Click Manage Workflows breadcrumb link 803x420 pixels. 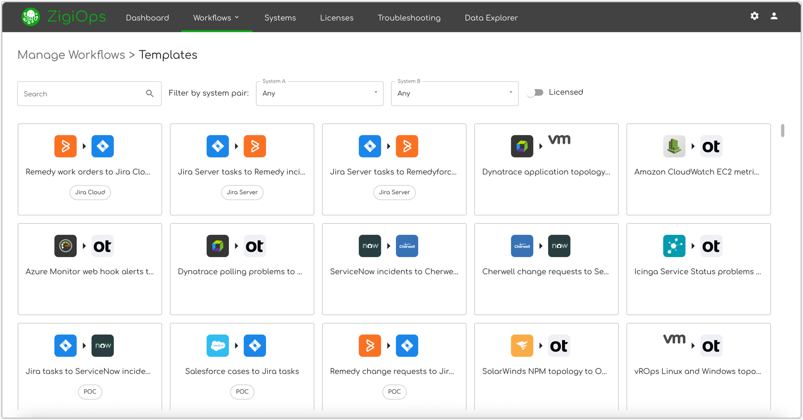(x=71, y=55)
